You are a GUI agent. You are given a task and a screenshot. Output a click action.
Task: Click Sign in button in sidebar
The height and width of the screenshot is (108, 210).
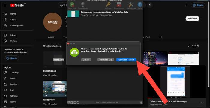[12, 58]
